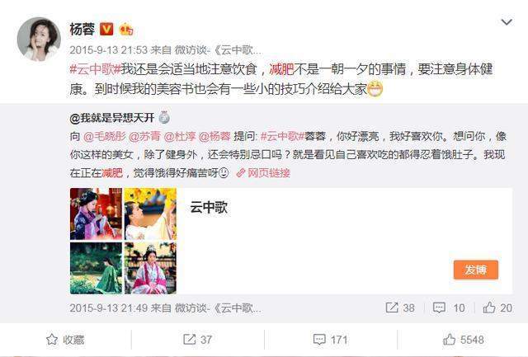Open 杨蓉's profile avatar

tap(39, 40)
